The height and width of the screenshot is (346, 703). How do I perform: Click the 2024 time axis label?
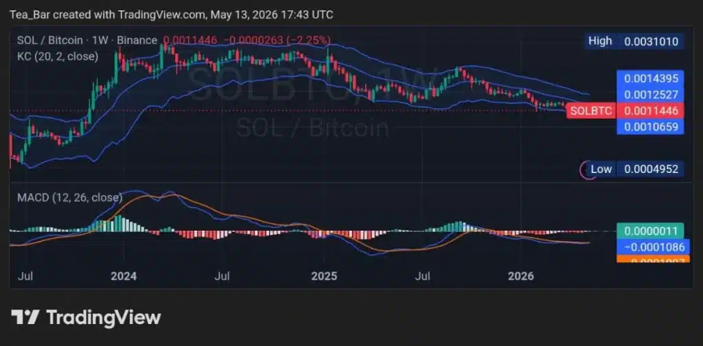(x=124, y=276)
